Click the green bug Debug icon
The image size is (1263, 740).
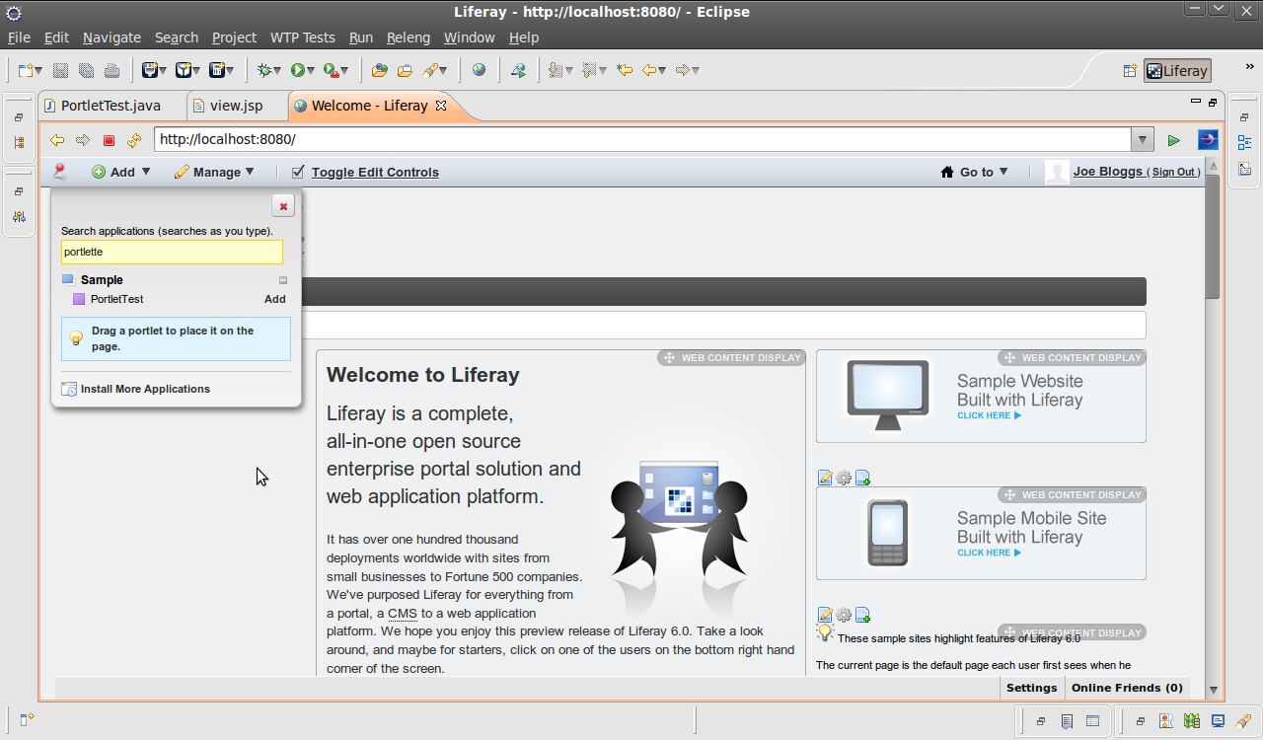point(263,70)
